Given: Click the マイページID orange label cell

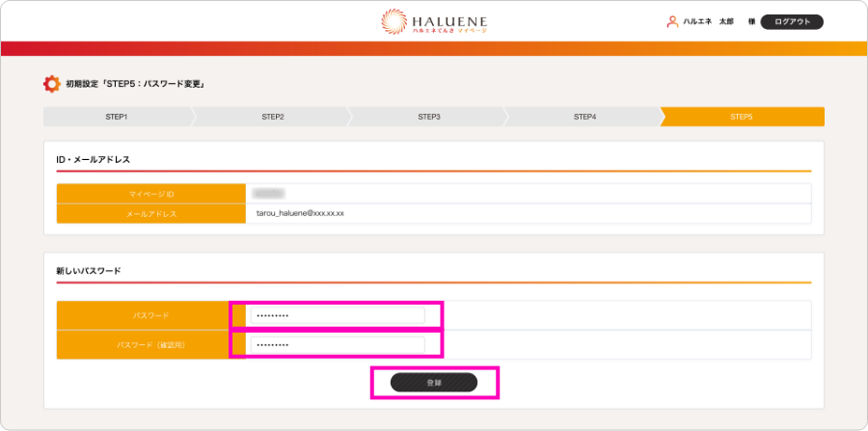Looking at the screenshot, I should pyautogui.click(x=151, y=194).
